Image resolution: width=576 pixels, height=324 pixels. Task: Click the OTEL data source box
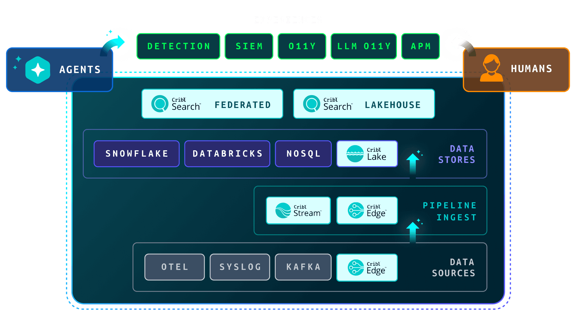coord(175,267)
